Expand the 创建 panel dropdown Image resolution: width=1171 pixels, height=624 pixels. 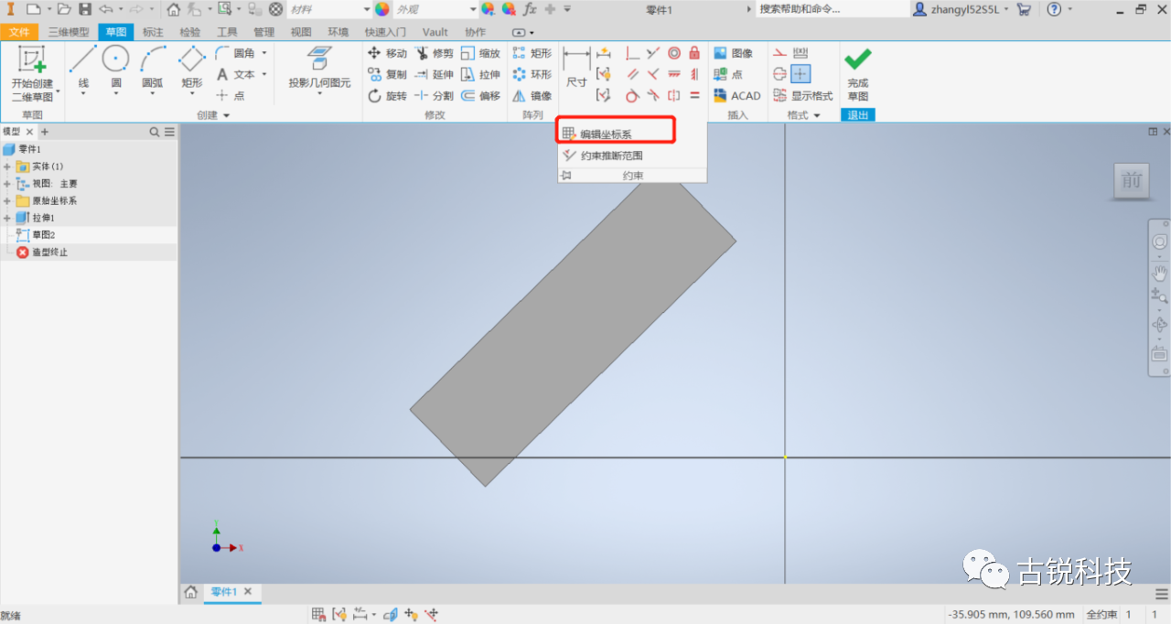(213, 115)
